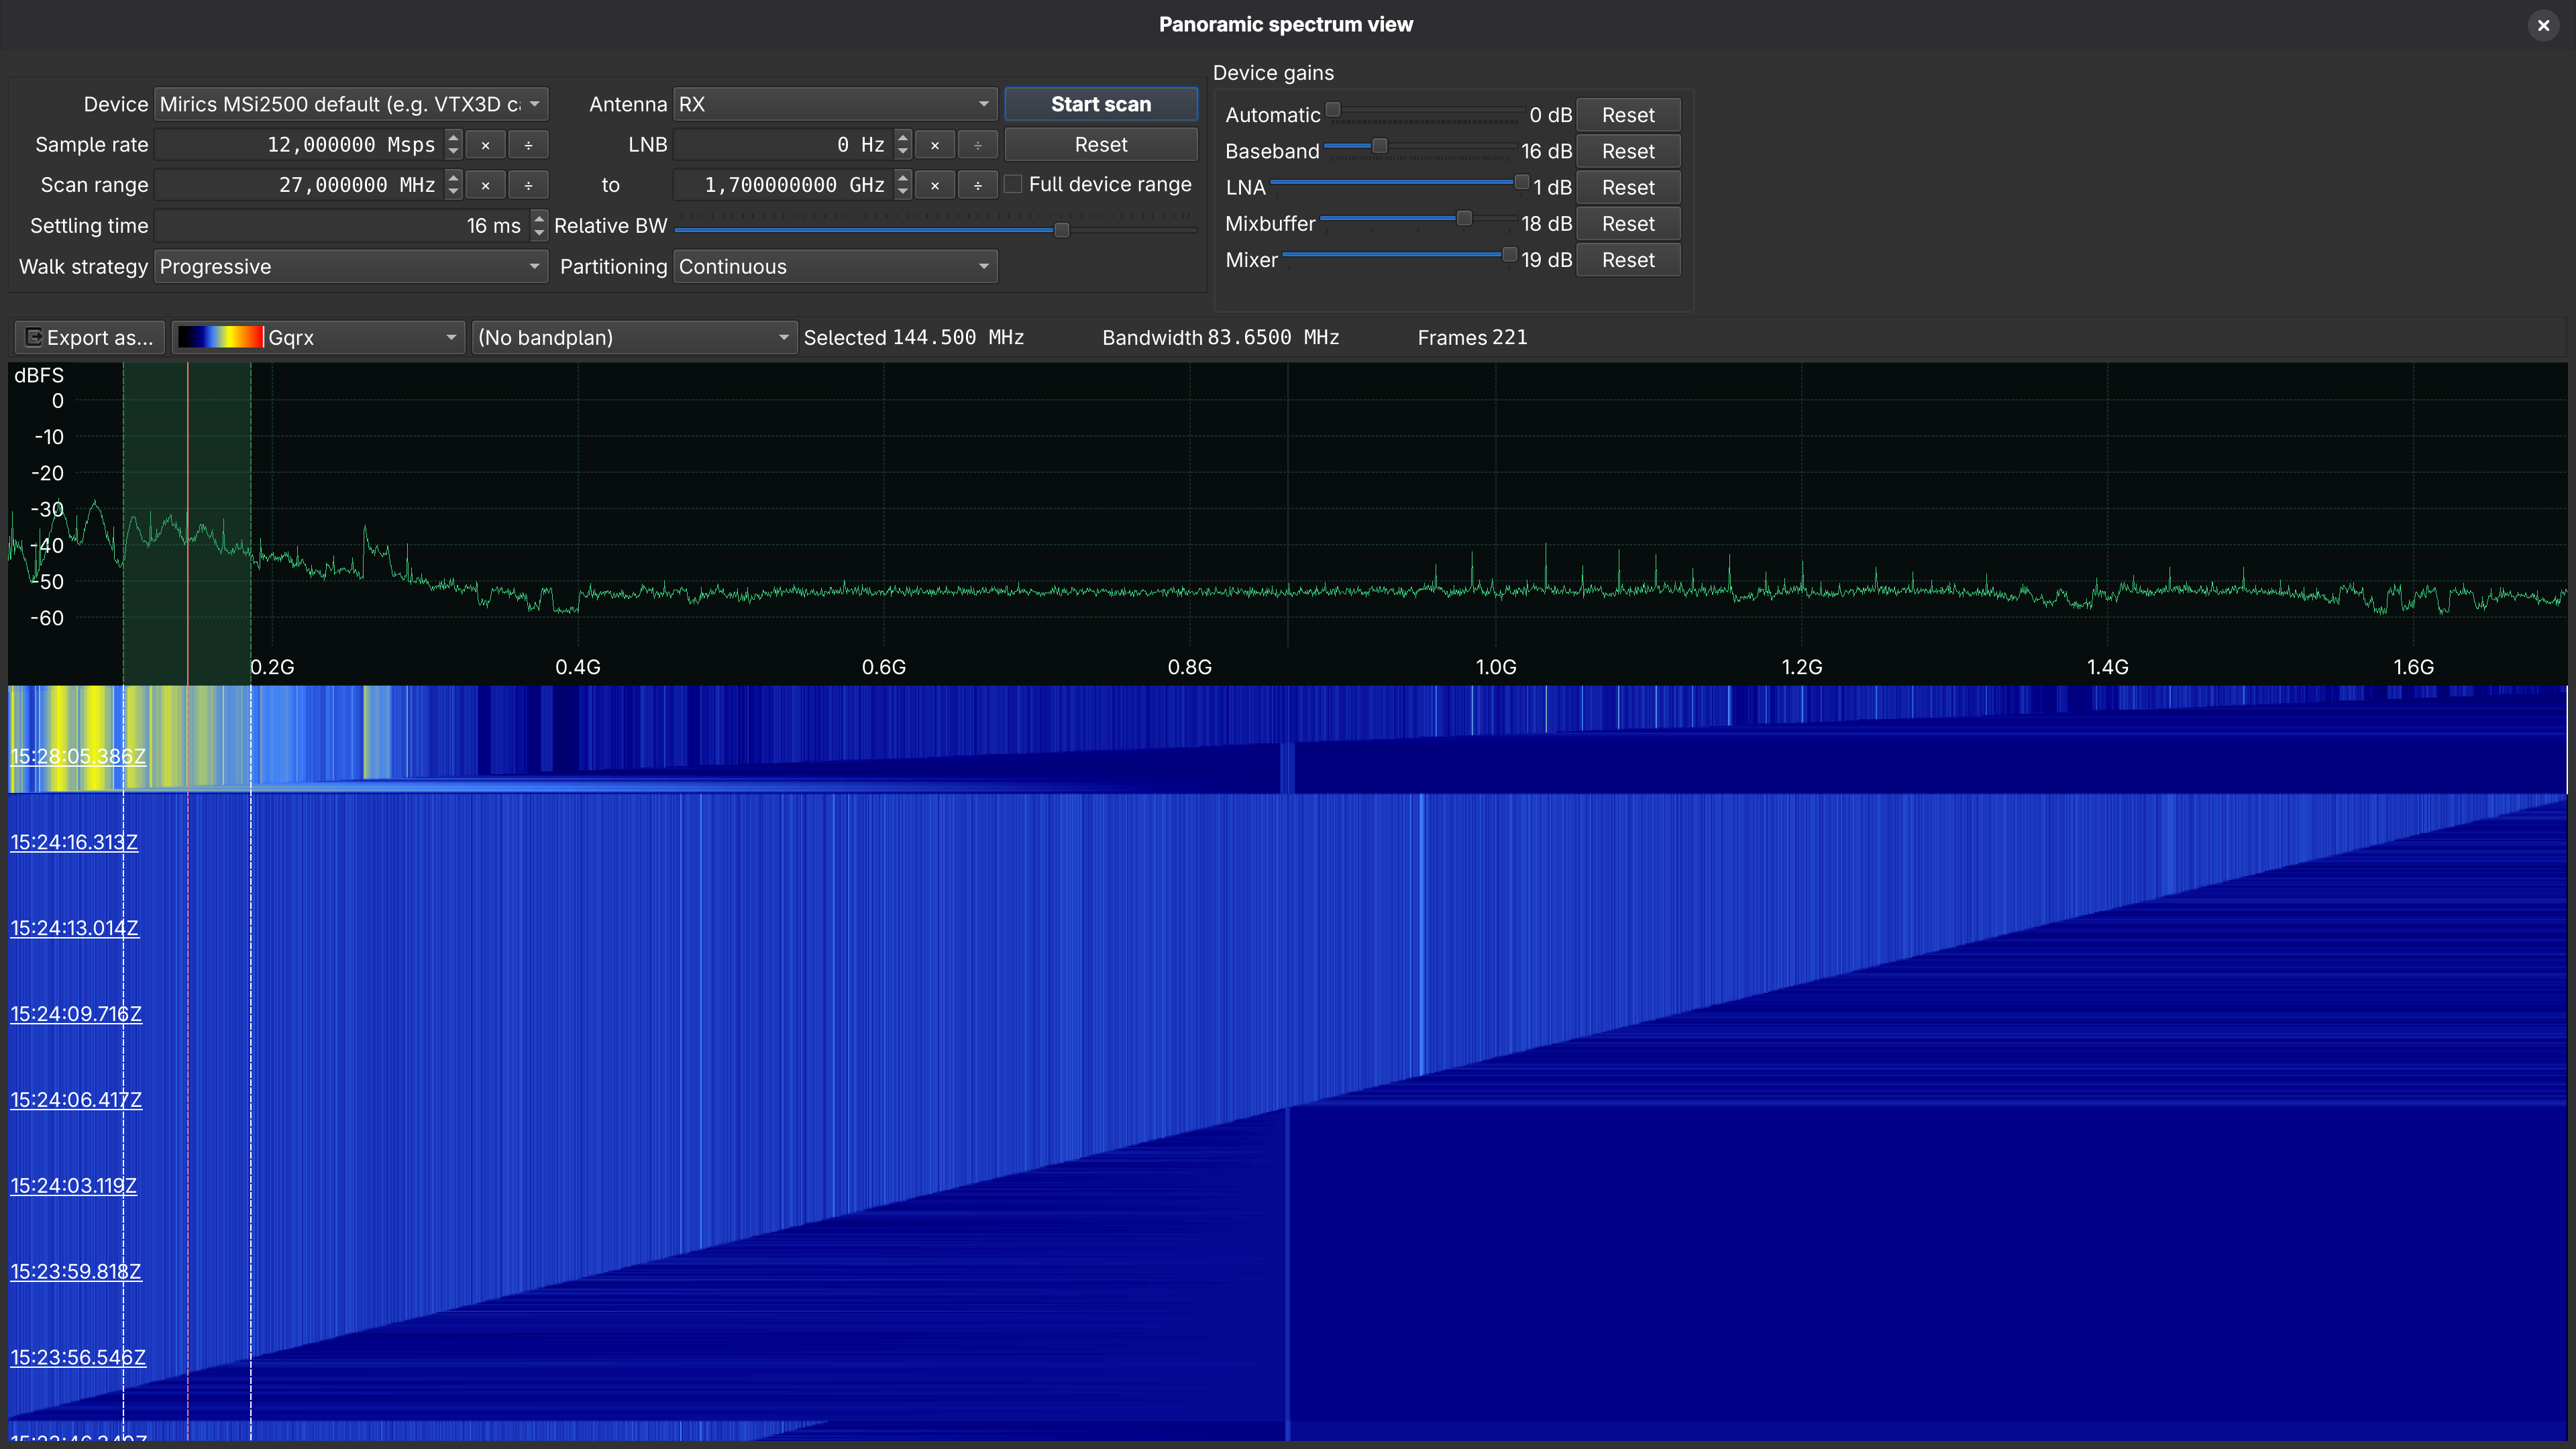Reset the Baseband gain

(1628, 151)
